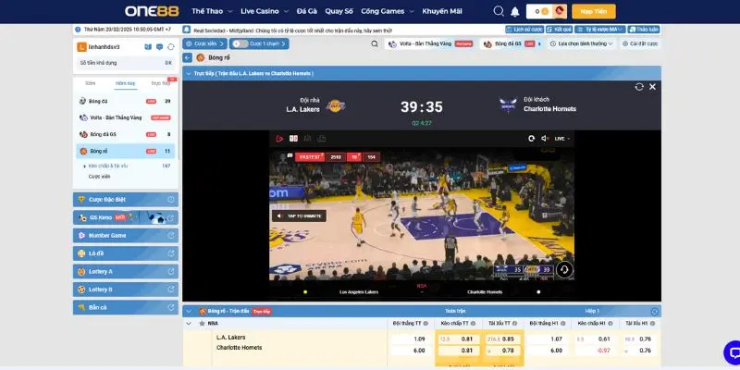Open the live chat support bubble
The width and height of the screenshot is (740, 370).
pyautogui.click(x=733, y=353)
